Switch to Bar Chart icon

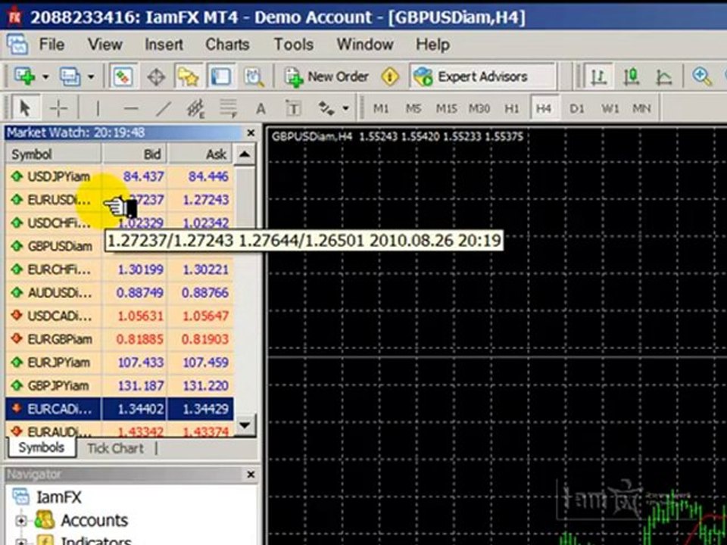pos(598,76)
